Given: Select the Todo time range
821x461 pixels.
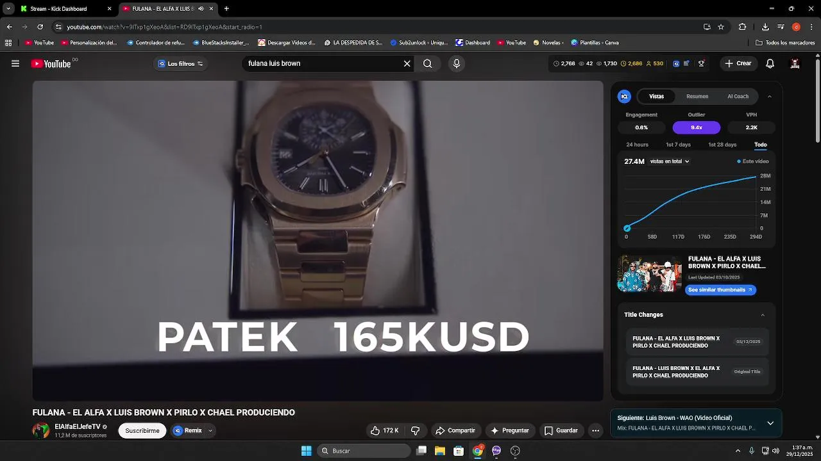Looking at the screenshot, I should pyautogui.click(x=760, y=145).
